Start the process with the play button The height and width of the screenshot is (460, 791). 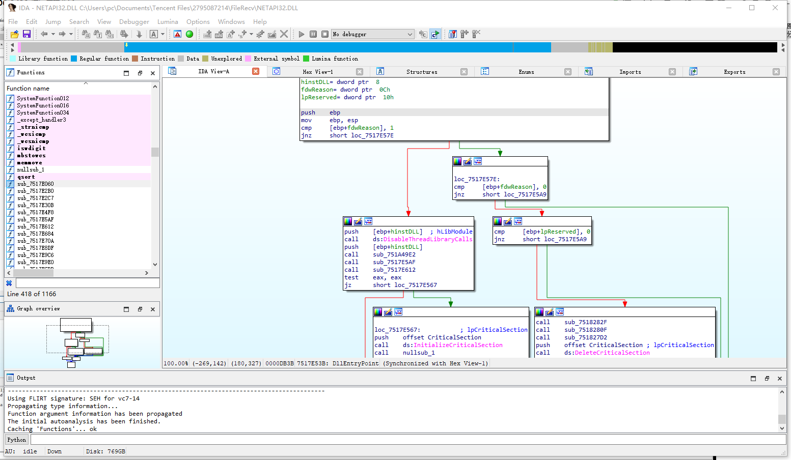[302, 34]
